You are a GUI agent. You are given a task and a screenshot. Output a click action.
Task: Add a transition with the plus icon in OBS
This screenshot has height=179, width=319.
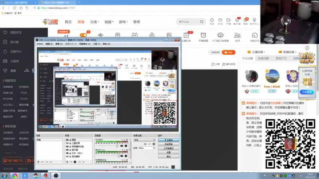[x=145, y=144]
